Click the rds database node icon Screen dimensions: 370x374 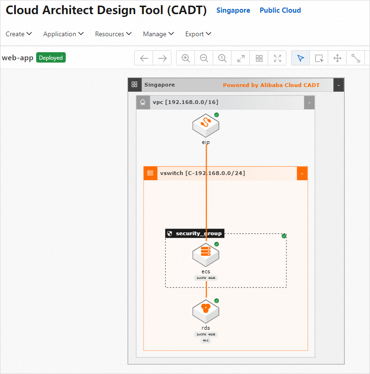[206, 311]
